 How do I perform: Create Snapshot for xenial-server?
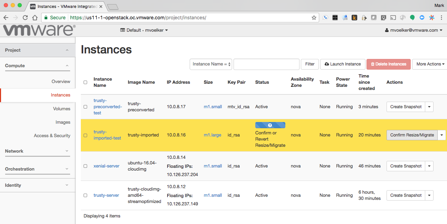coord(406,166)
